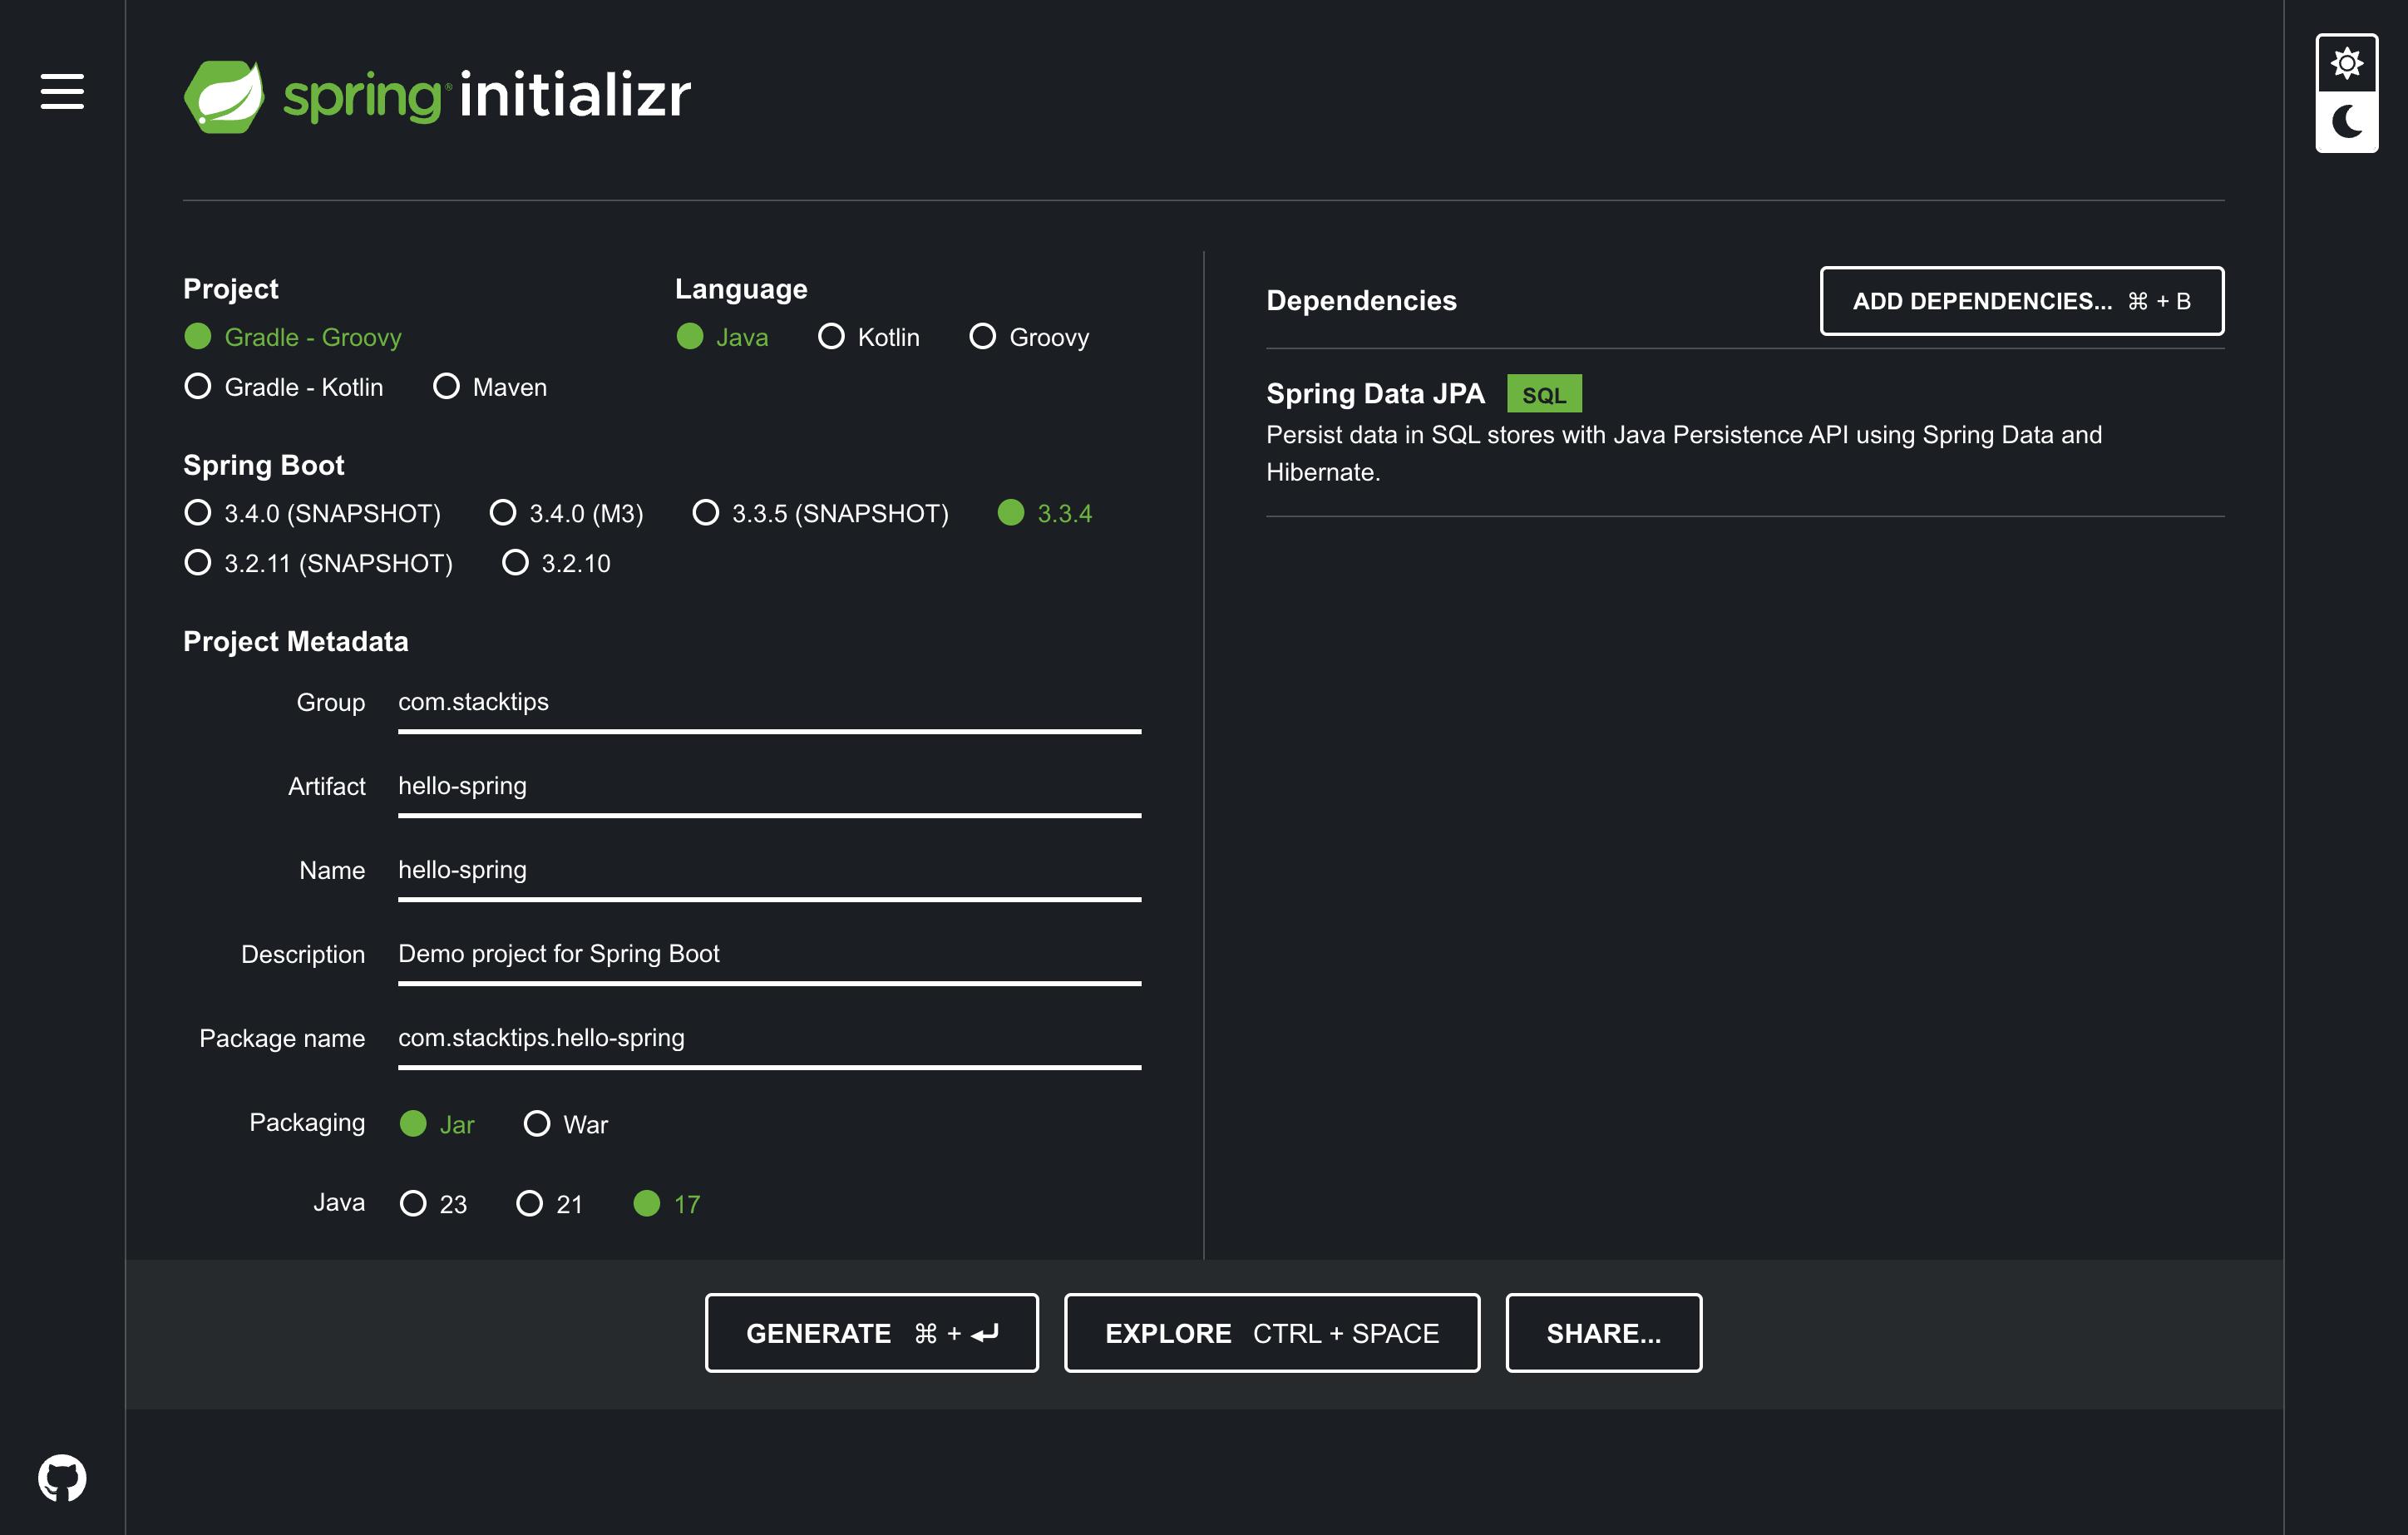2408x1535 pixels.
Task: Click the Project Metadata heading
Action: (296, 641)
